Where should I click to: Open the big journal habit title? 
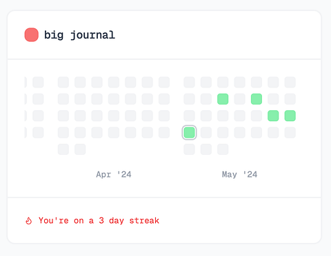coord(79,35)
